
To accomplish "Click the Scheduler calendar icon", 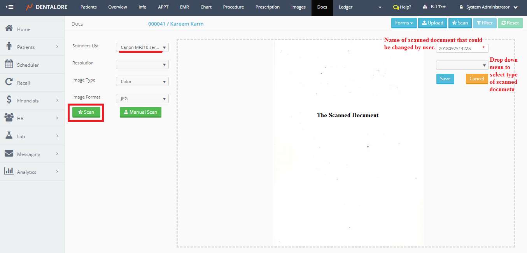I will pos(9,64).
